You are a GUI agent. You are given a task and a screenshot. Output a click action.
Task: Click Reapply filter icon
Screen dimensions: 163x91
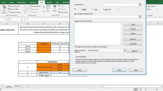point(59,9)
